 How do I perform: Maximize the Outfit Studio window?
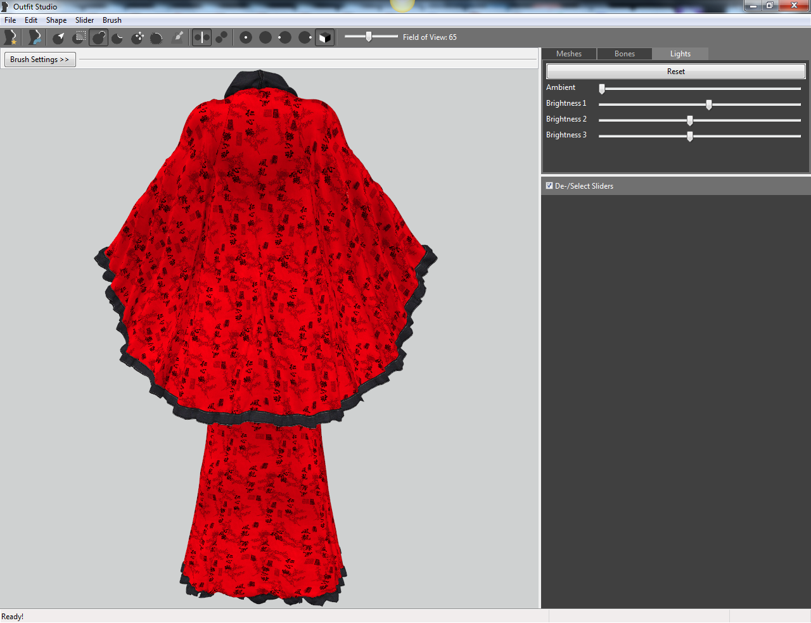pyautogui.click(x=769, y=6)
